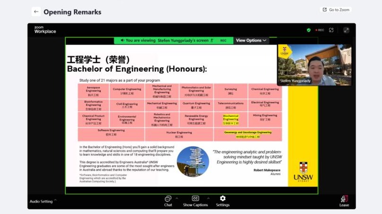Expand the Audio Setting caret
The width and height of the screenshot is (382, 214).
tap(55, 200)
